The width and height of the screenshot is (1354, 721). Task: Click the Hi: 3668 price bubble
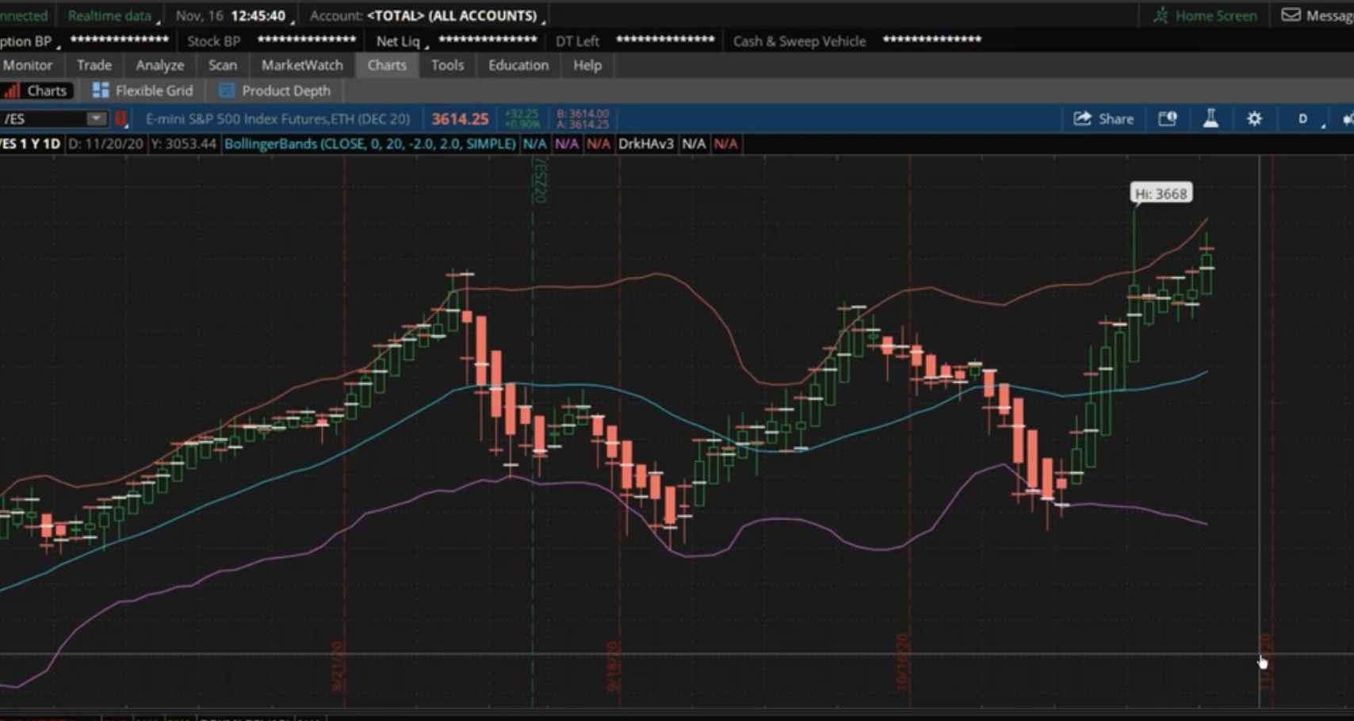(x=1161, y=193)
